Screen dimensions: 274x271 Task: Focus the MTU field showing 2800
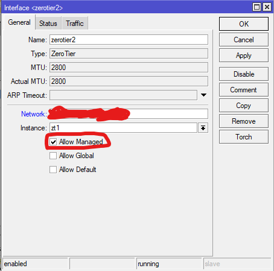129,68
